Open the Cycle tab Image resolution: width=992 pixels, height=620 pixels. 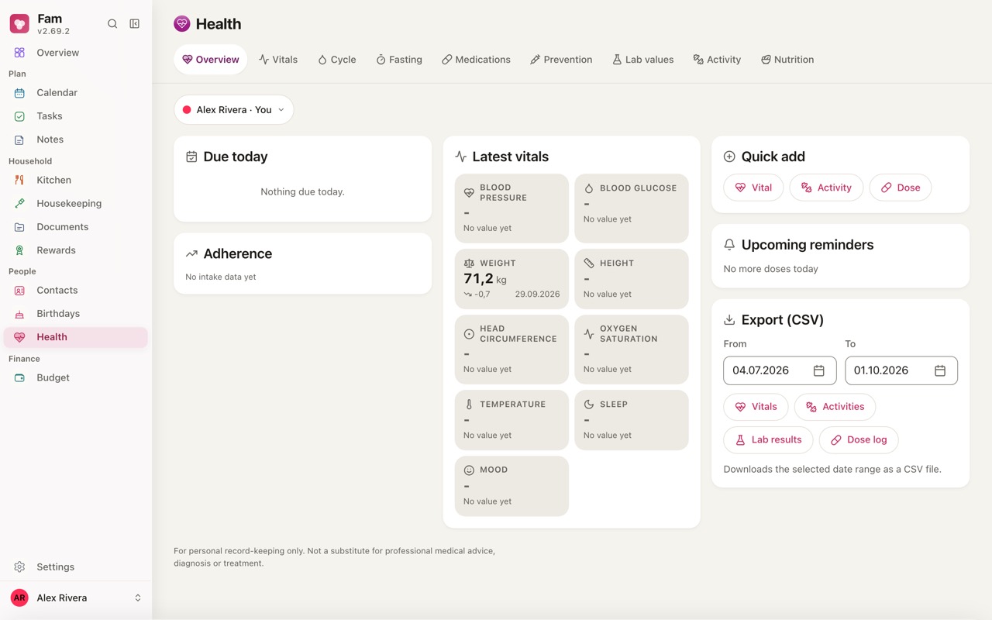pyautogui.click(x=337, y=60)
